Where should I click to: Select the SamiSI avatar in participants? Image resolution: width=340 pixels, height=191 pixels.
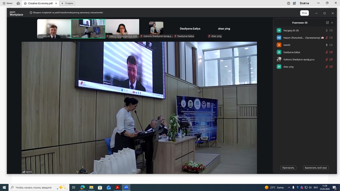279,45
